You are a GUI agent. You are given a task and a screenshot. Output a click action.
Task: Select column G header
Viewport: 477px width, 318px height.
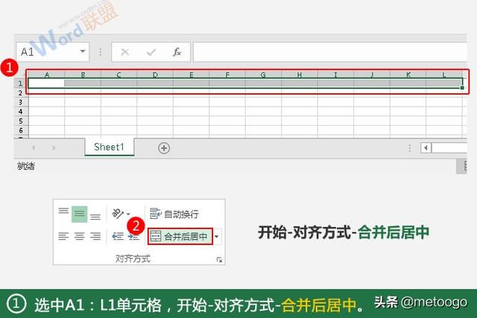(263, 74)
